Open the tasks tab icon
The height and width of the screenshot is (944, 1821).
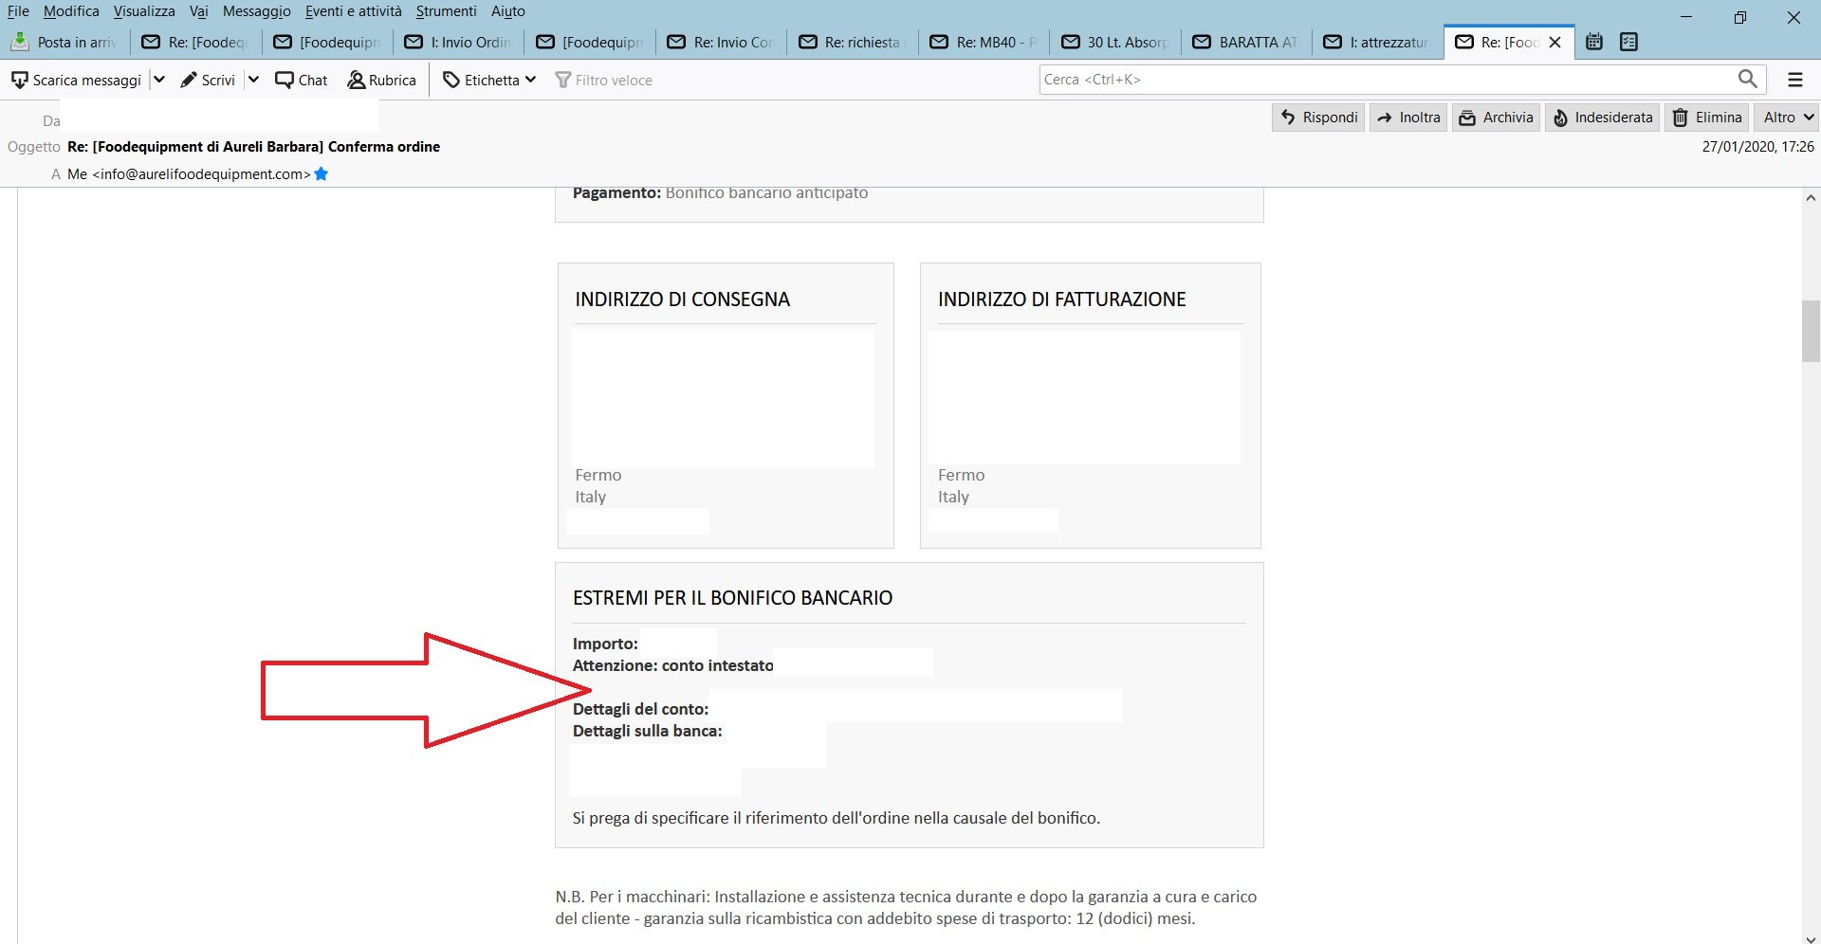coord(1629,42)
